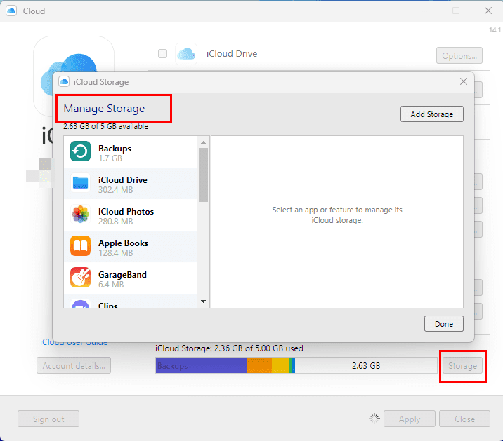Screen dimensions: 503x441
Task: Select iCloud Photos 280.8 MB entry text
Action: [x=126, y=216]
